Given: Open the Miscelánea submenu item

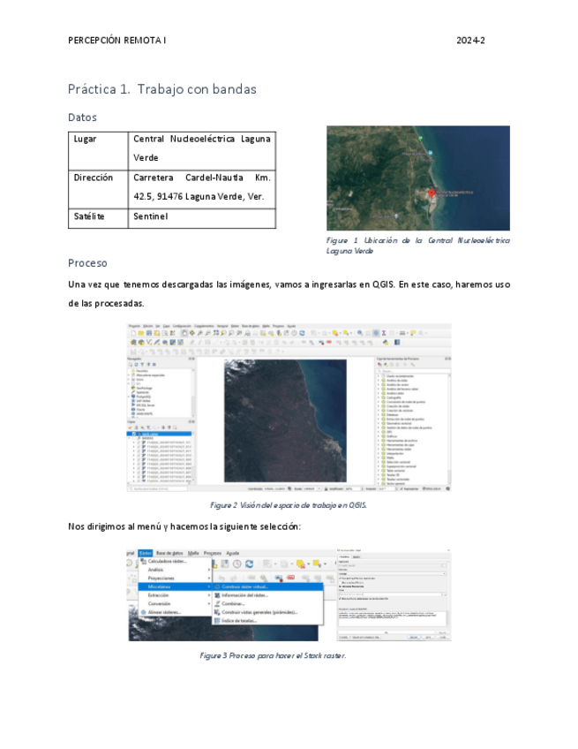Looking at the screenshot, I should pyautogui.click(x=160, y=586).
